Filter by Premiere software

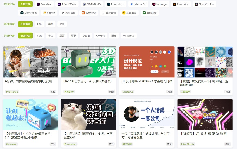44,4
